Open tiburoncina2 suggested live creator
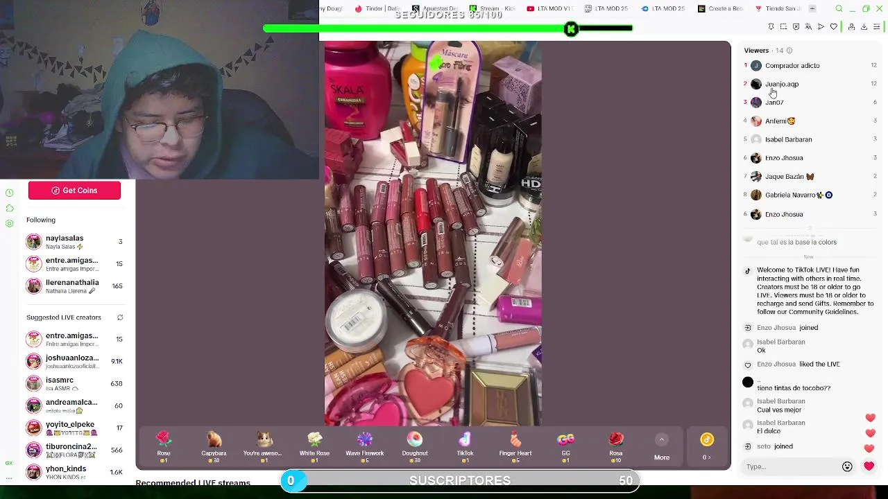 [x=74, y=450]
